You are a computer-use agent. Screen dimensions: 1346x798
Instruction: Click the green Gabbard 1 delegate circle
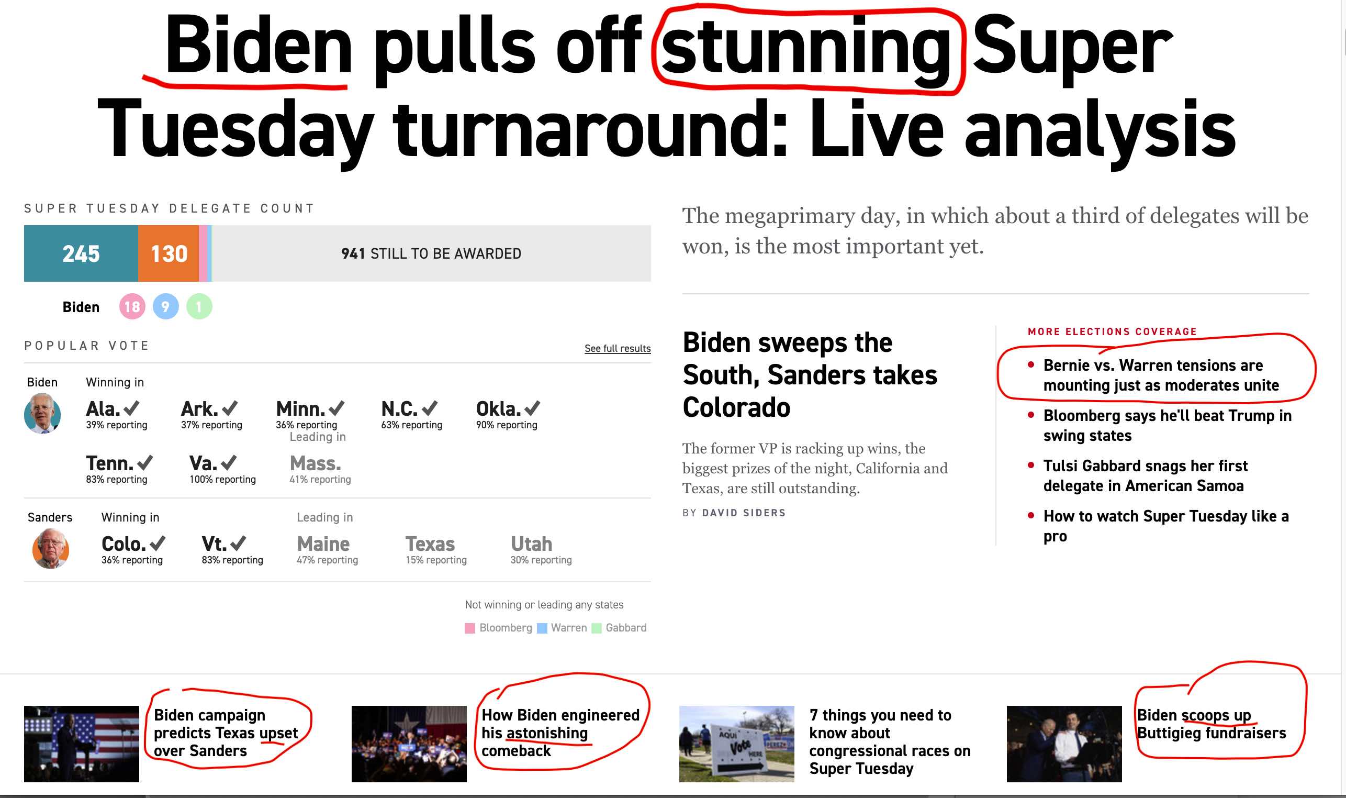199,307
